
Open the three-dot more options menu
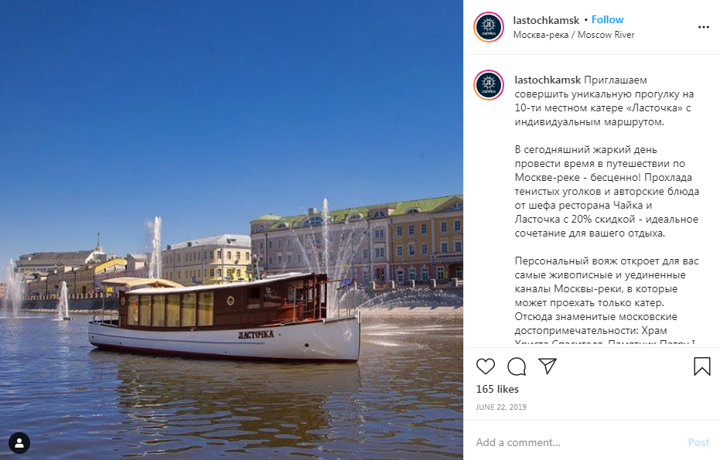[x=704, y=27]
